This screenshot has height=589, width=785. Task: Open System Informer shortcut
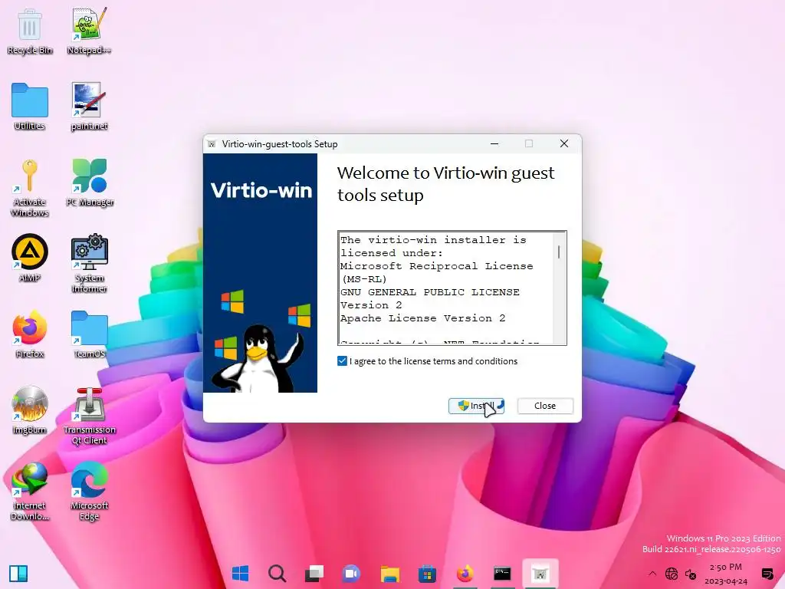click(x=89, y=264)
